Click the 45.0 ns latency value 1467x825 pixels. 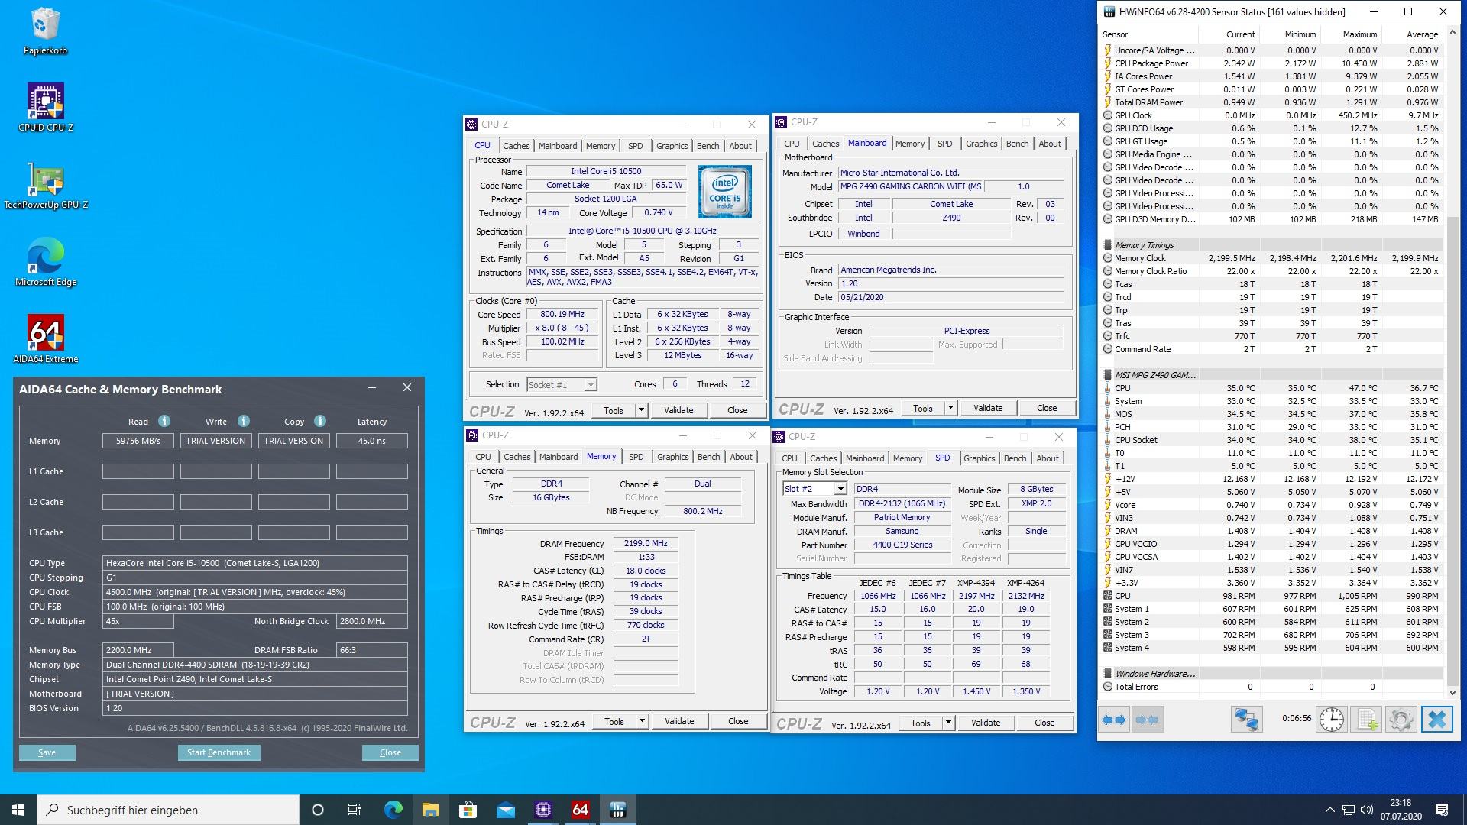coord(372,441)
